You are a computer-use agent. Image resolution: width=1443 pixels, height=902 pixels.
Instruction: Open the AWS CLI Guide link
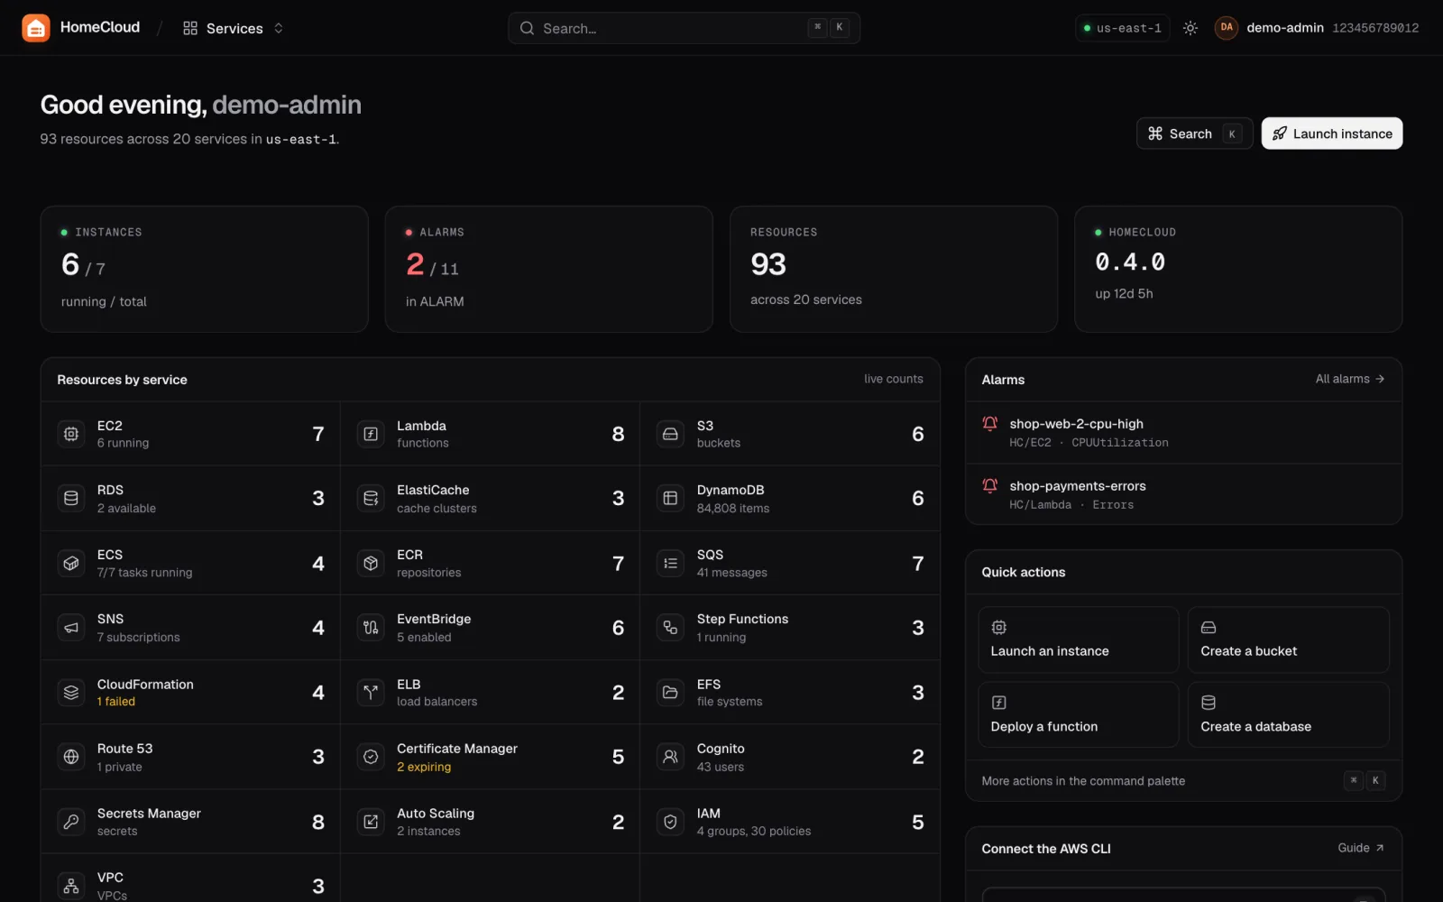(x=1360, y=848)
